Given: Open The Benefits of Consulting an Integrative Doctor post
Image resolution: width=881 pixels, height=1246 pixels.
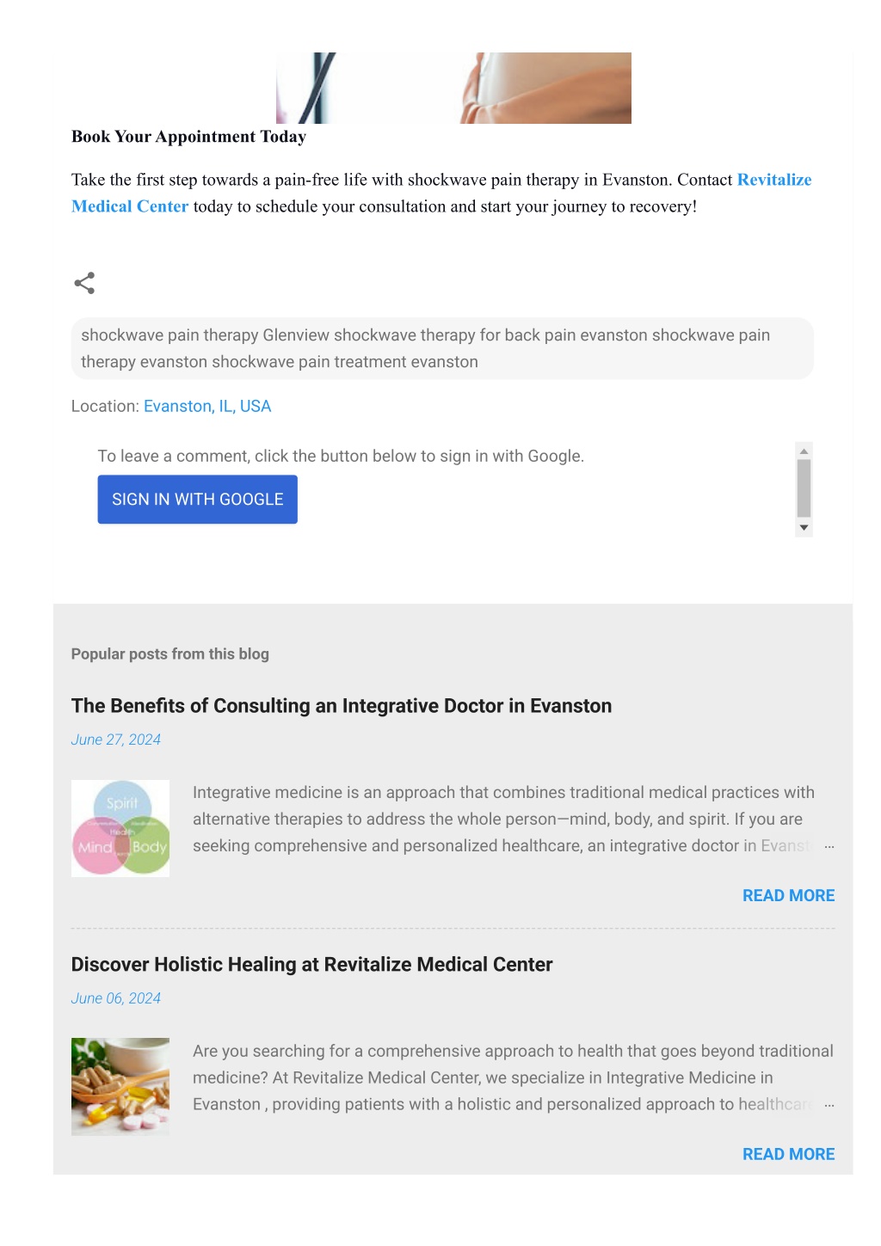Looking at the screenshot, I should (x=342, y=706).
